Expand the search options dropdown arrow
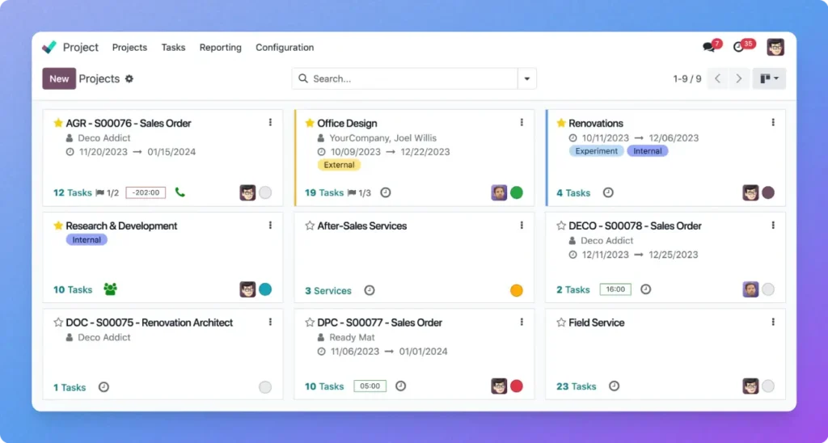This screenshot has height=443, width=828. click(x=527, y=78)
